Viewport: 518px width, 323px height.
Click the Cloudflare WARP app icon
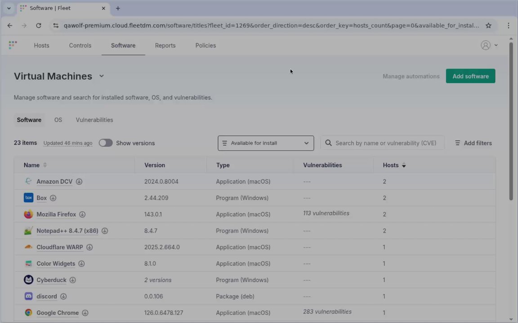click(28, 247)
